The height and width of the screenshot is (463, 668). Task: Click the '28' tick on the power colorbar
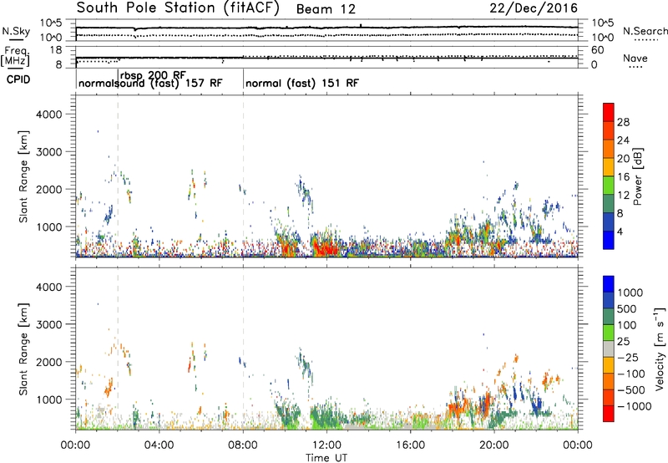coord(623,122)
